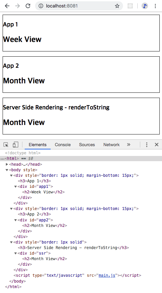Bookmark this page with star icon

(117, 6)
